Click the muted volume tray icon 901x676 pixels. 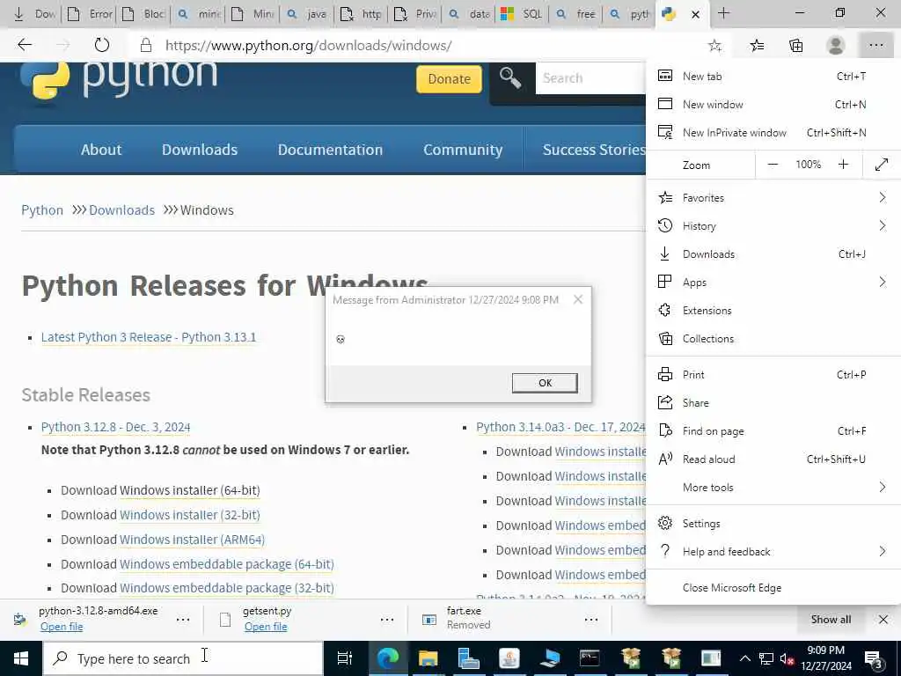point(787,658)
